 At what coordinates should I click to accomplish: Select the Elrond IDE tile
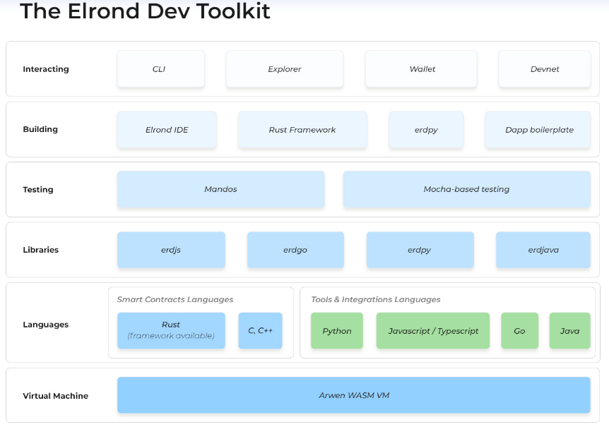coord(167,130)
